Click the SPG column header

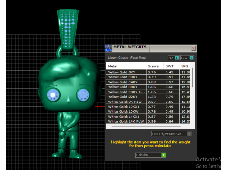(x=184, y=66)
